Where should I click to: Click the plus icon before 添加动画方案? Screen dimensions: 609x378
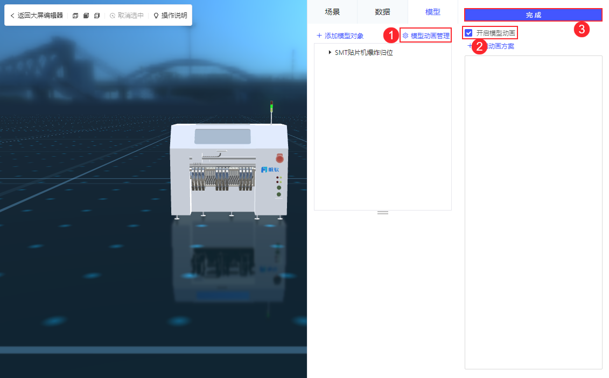pos(470,46)
